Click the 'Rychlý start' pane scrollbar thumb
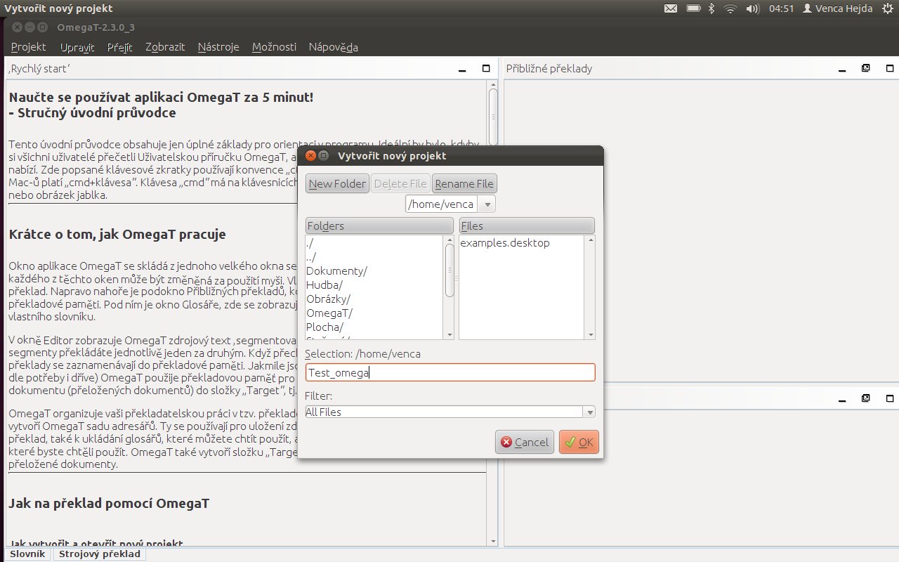 coord(493,117)
